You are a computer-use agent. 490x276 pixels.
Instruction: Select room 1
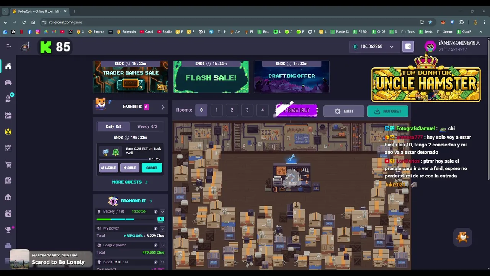(x=216, y=110)
